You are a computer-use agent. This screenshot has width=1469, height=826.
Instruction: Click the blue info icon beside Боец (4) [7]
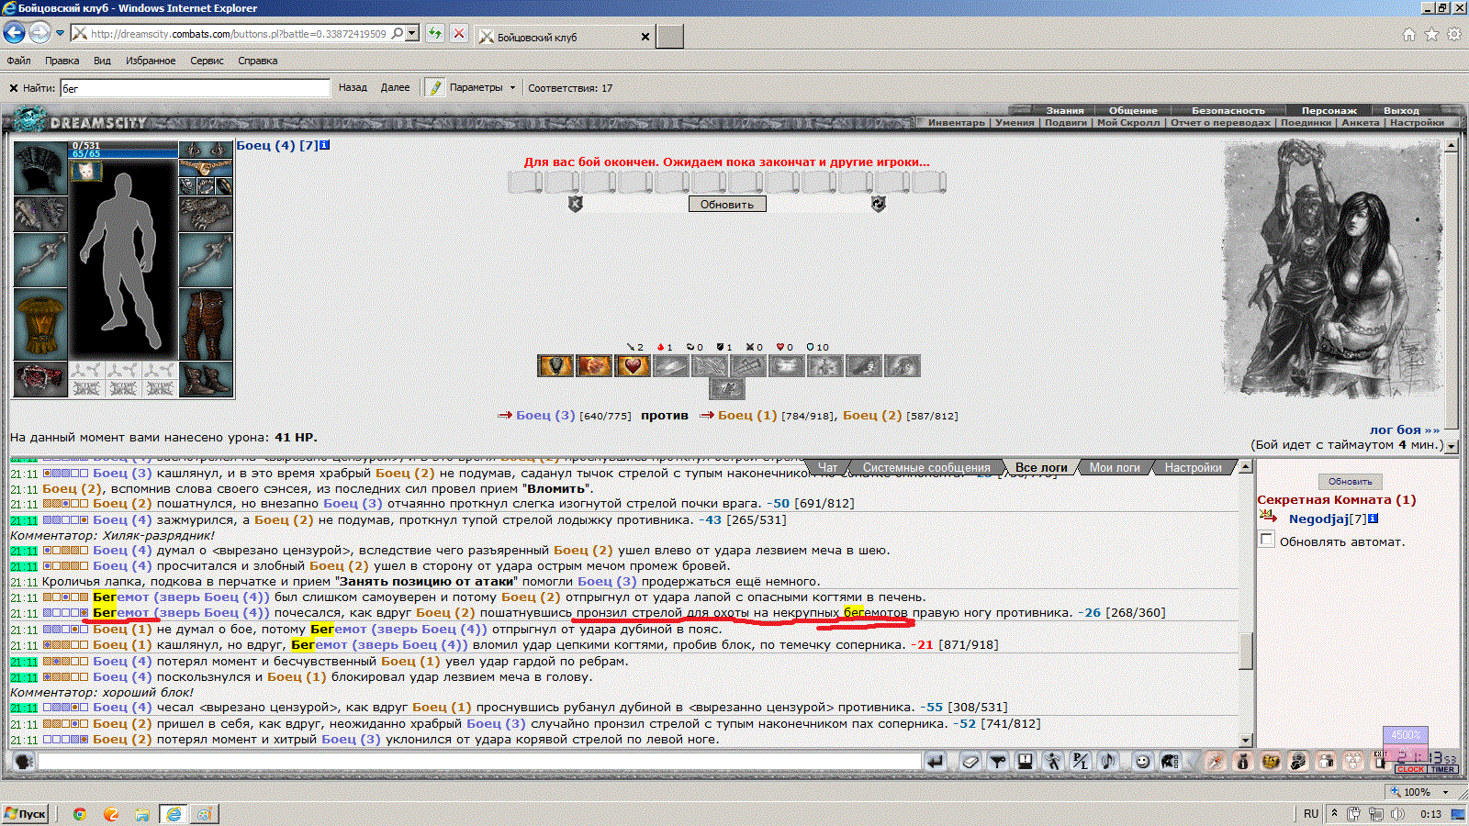pyautogui.click(x=324, y=145)
